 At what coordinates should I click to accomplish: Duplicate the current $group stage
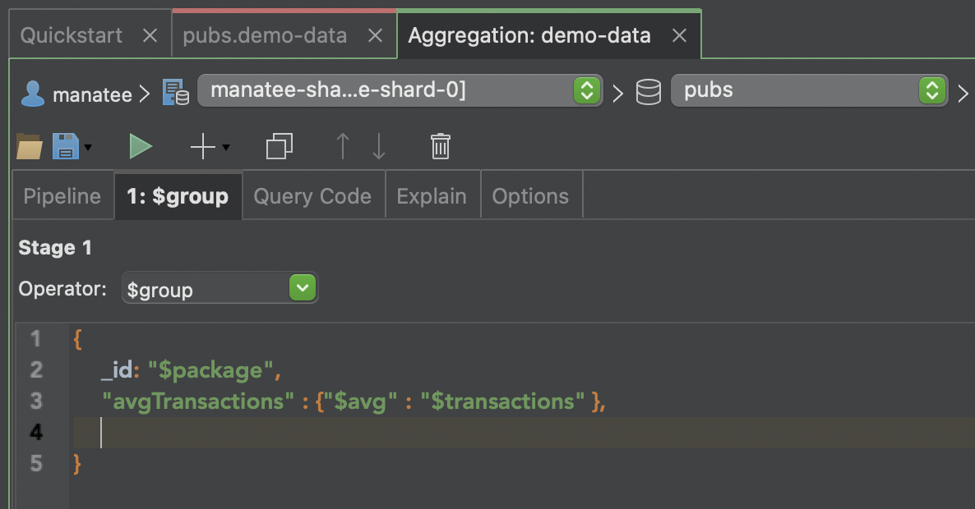click(278, 146)
